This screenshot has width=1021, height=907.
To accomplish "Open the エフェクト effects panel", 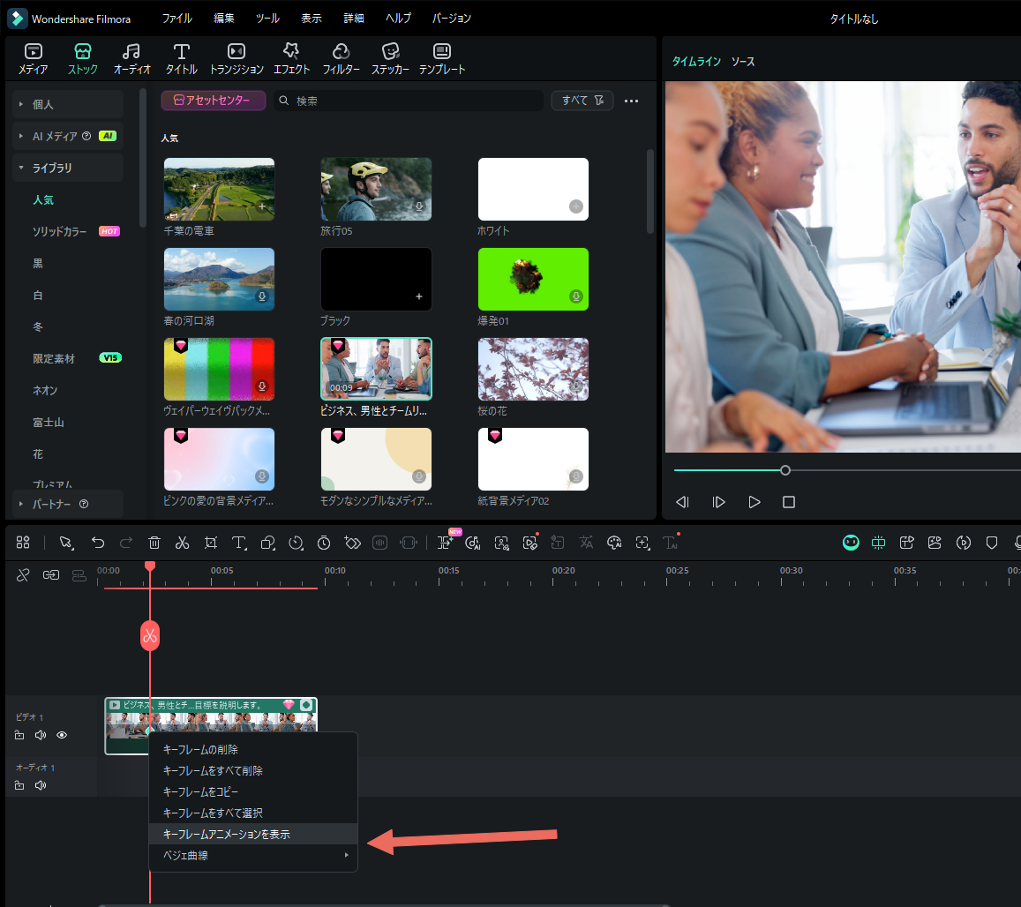I will (291, 58).
